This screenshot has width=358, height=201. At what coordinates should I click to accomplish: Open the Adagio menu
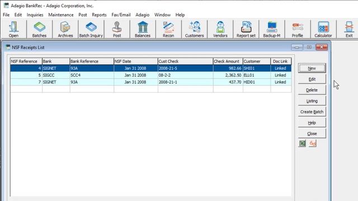(x=143, y=15)
